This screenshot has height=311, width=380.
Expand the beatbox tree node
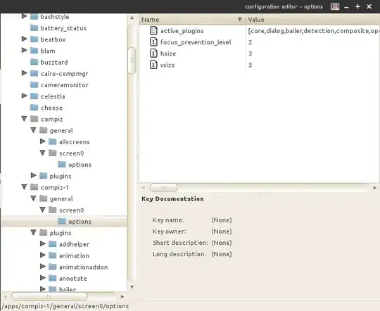click(24, 39)
